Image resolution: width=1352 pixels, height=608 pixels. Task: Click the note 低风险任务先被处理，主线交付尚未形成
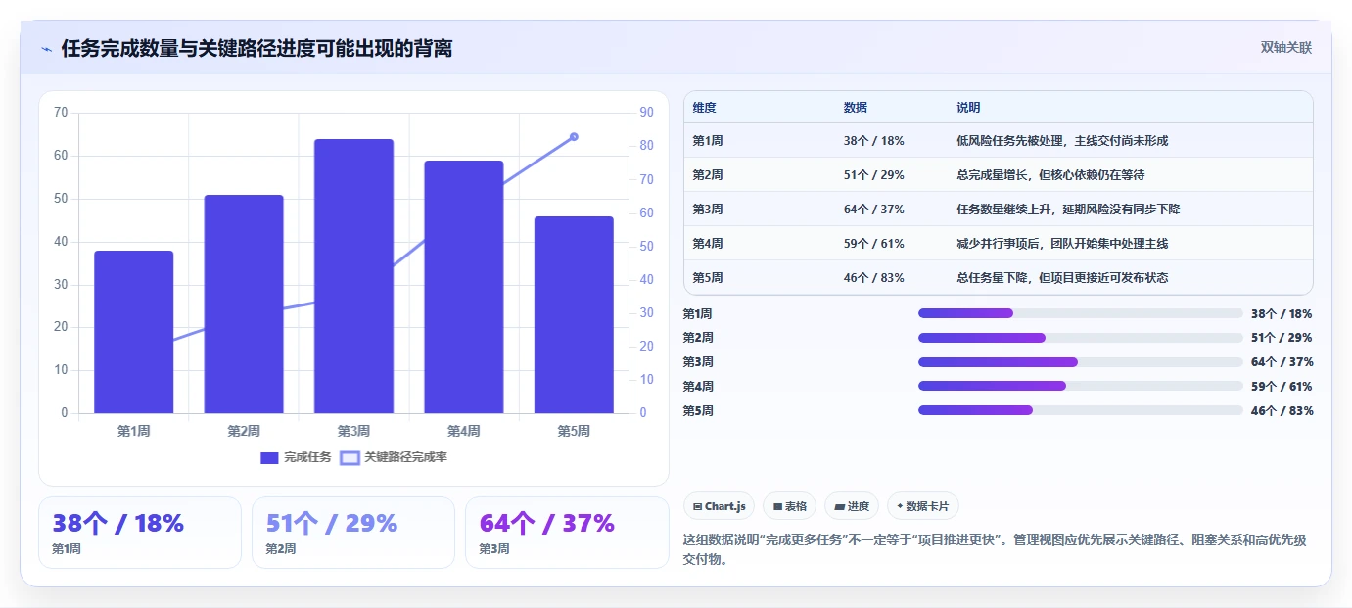[x=1062, y=141]
